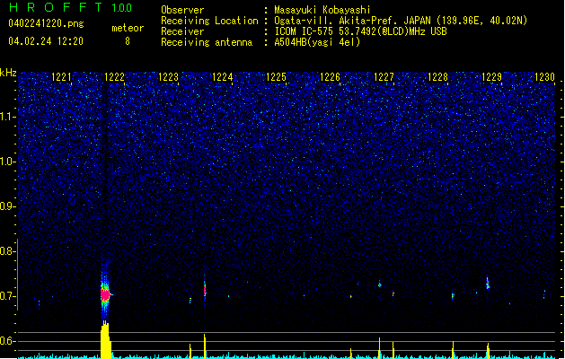Viewport: 565px width, 359px height.
Task: Click the 1229 time marker
Action: 491,76
